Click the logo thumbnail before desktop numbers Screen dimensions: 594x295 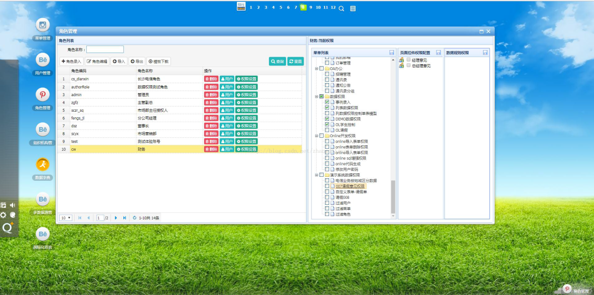tap(241, 7)
